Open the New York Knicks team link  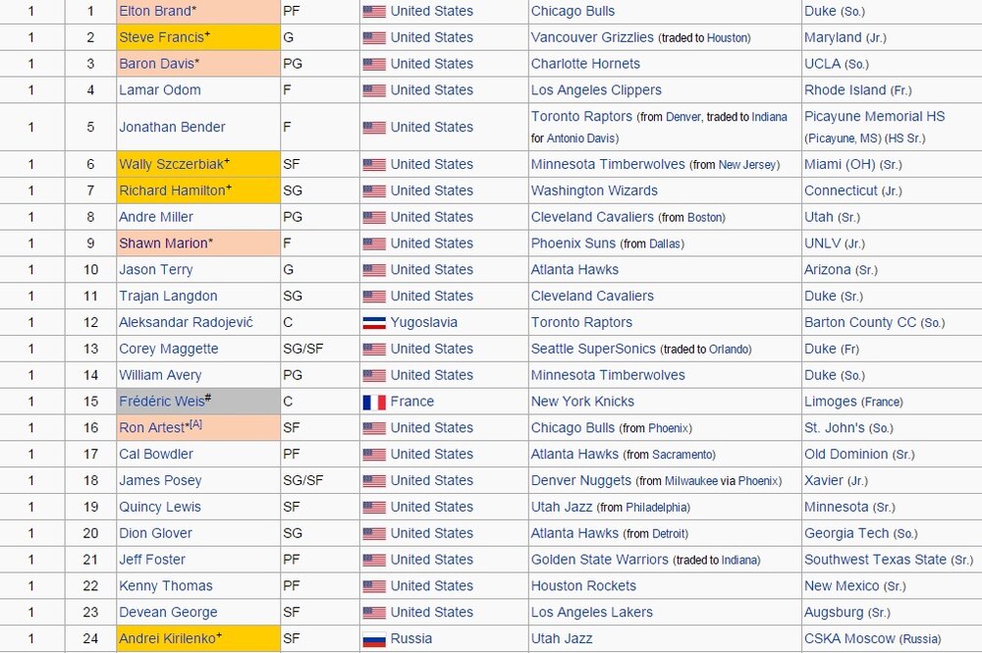582,401
